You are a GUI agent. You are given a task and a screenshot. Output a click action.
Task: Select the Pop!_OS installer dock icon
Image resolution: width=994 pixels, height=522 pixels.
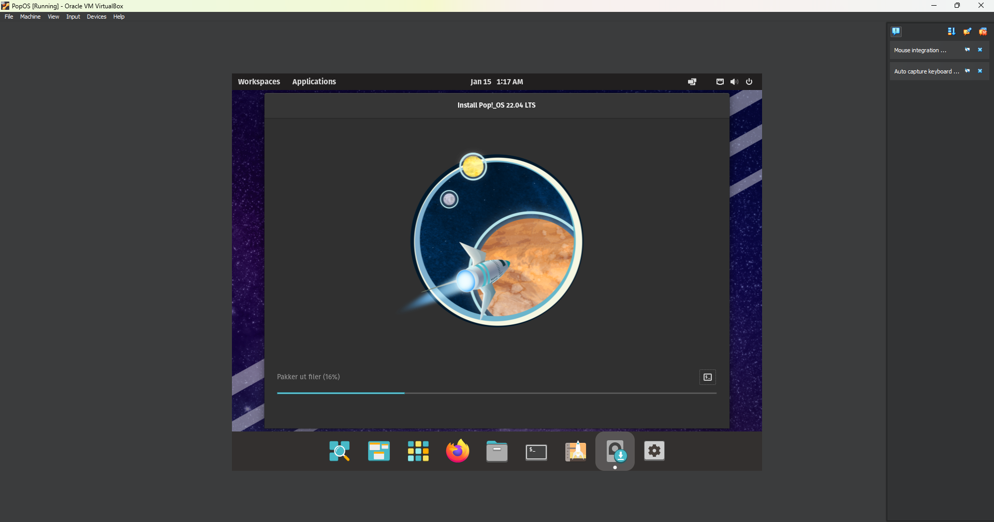click(615, 451)
